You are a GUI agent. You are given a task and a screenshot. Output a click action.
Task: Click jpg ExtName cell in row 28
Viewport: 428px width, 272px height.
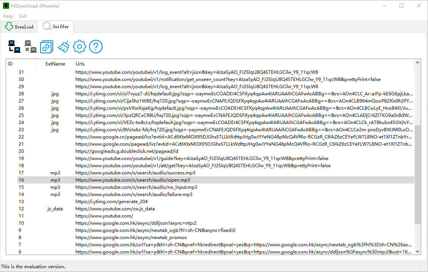pyautogui.click(x=55, y=94)
